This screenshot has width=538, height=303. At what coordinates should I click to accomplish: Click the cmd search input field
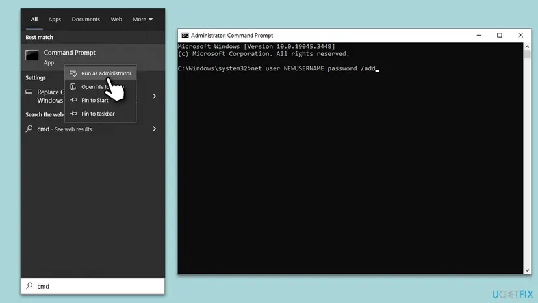(x=93, y=286)
